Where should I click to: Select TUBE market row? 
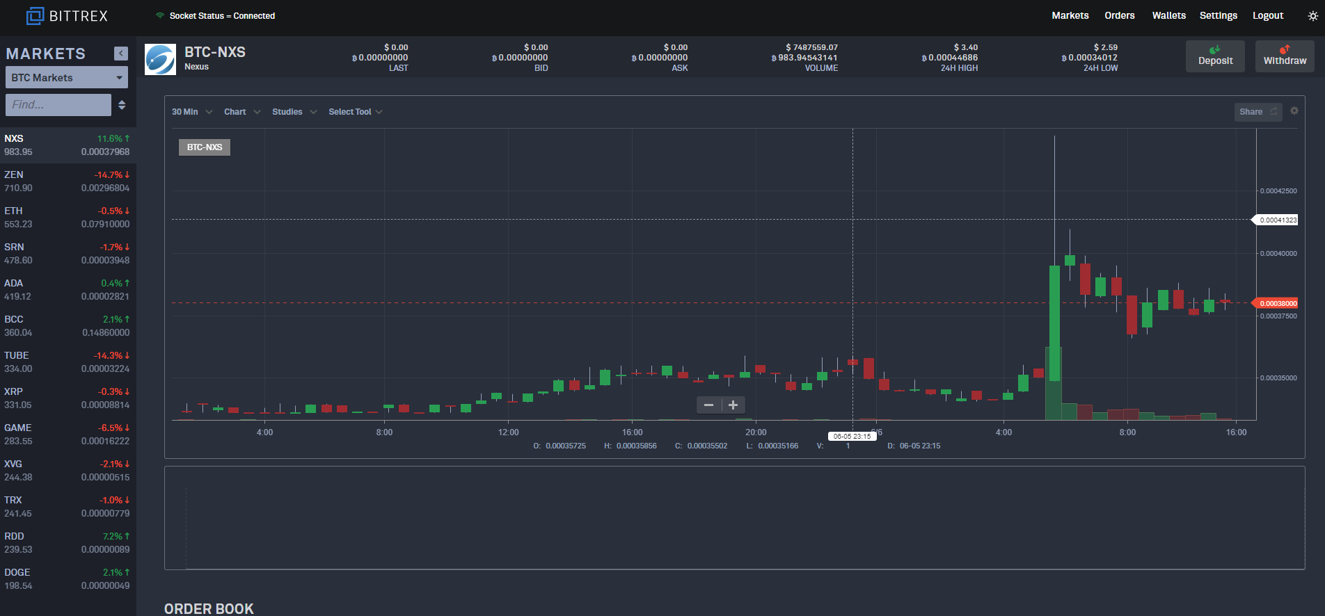[x=68, y=362]
